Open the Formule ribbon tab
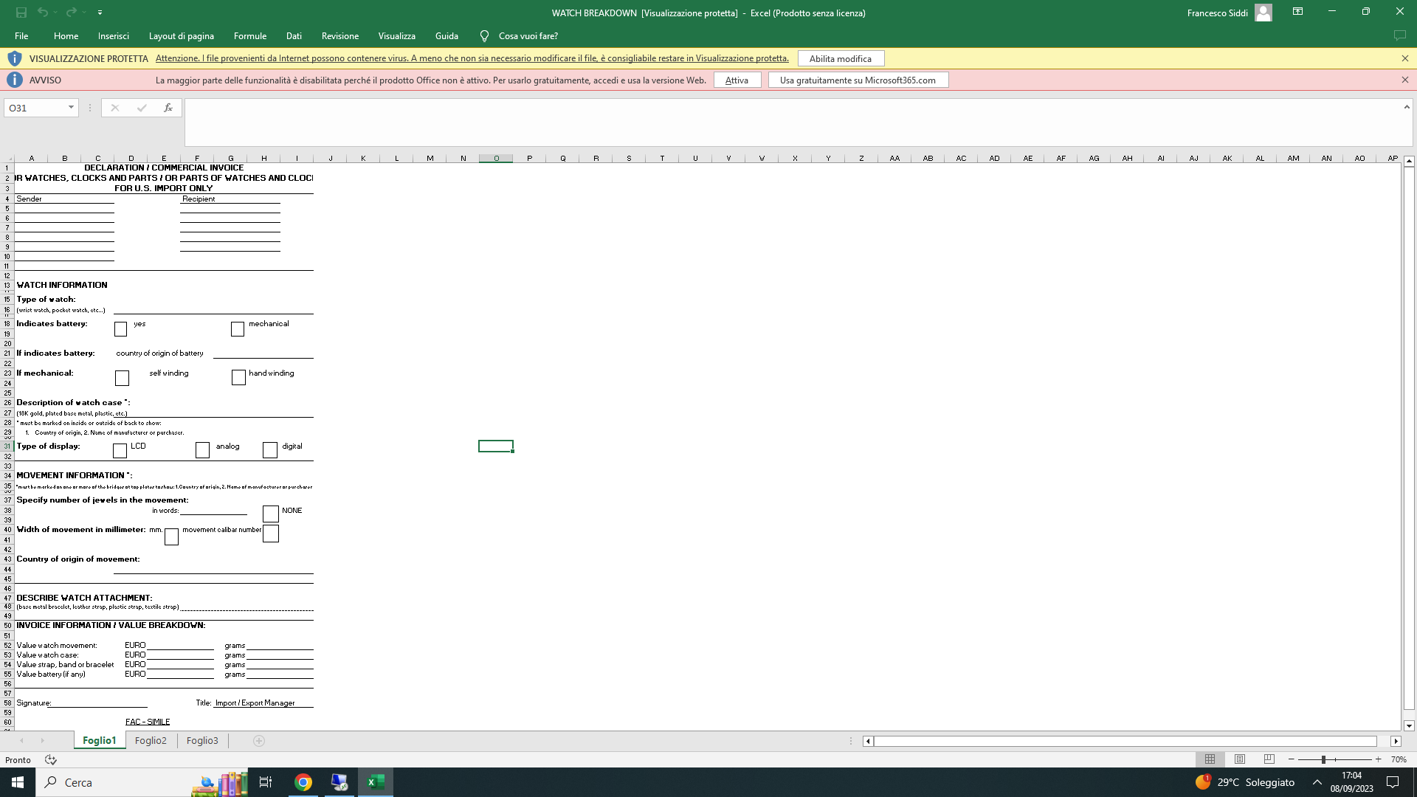 [x=249, y=36]
